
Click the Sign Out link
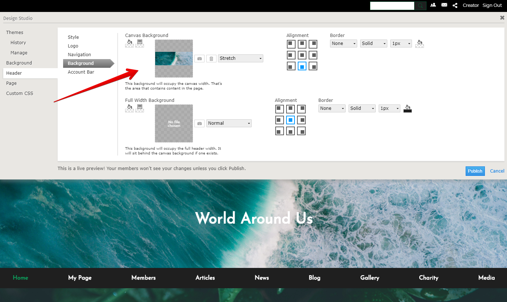point(492,5)
